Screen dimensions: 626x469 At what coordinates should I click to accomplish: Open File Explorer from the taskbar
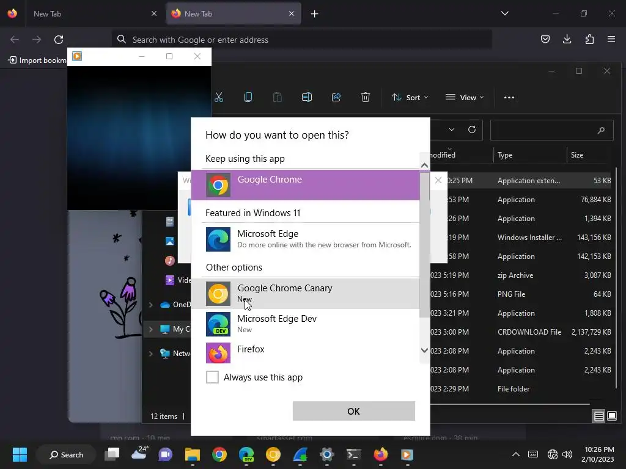point(193,454)
